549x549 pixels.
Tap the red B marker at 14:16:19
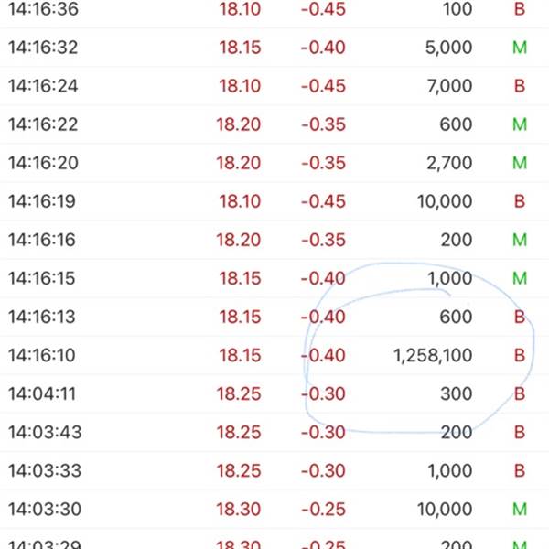(520, 201)
